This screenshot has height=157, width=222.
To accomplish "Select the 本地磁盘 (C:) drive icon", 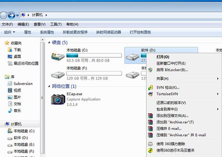I will (58, 57).
